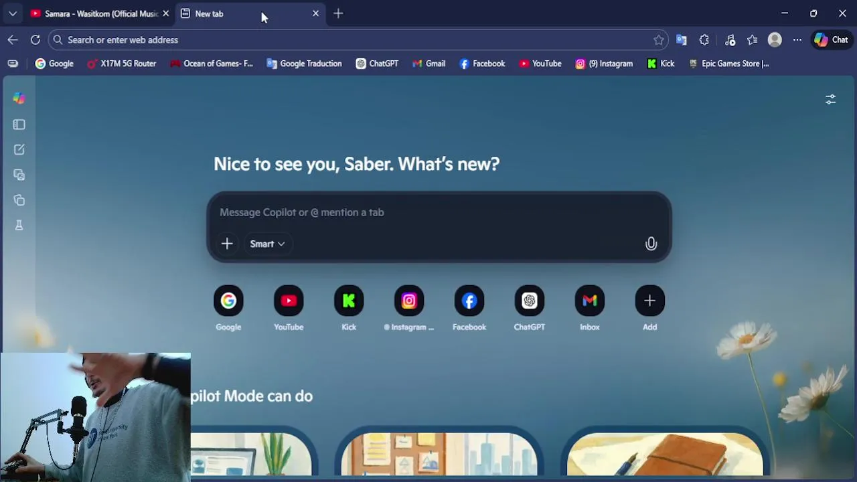Toggle the sidebar panel icon

pos(19,125)
